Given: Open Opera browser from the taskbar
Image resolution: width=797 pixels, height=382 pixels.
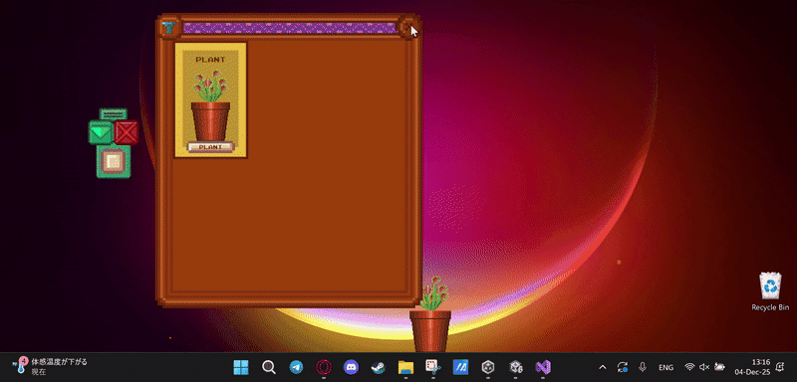Looking at the screenshot, I should [x=323, y=367].
